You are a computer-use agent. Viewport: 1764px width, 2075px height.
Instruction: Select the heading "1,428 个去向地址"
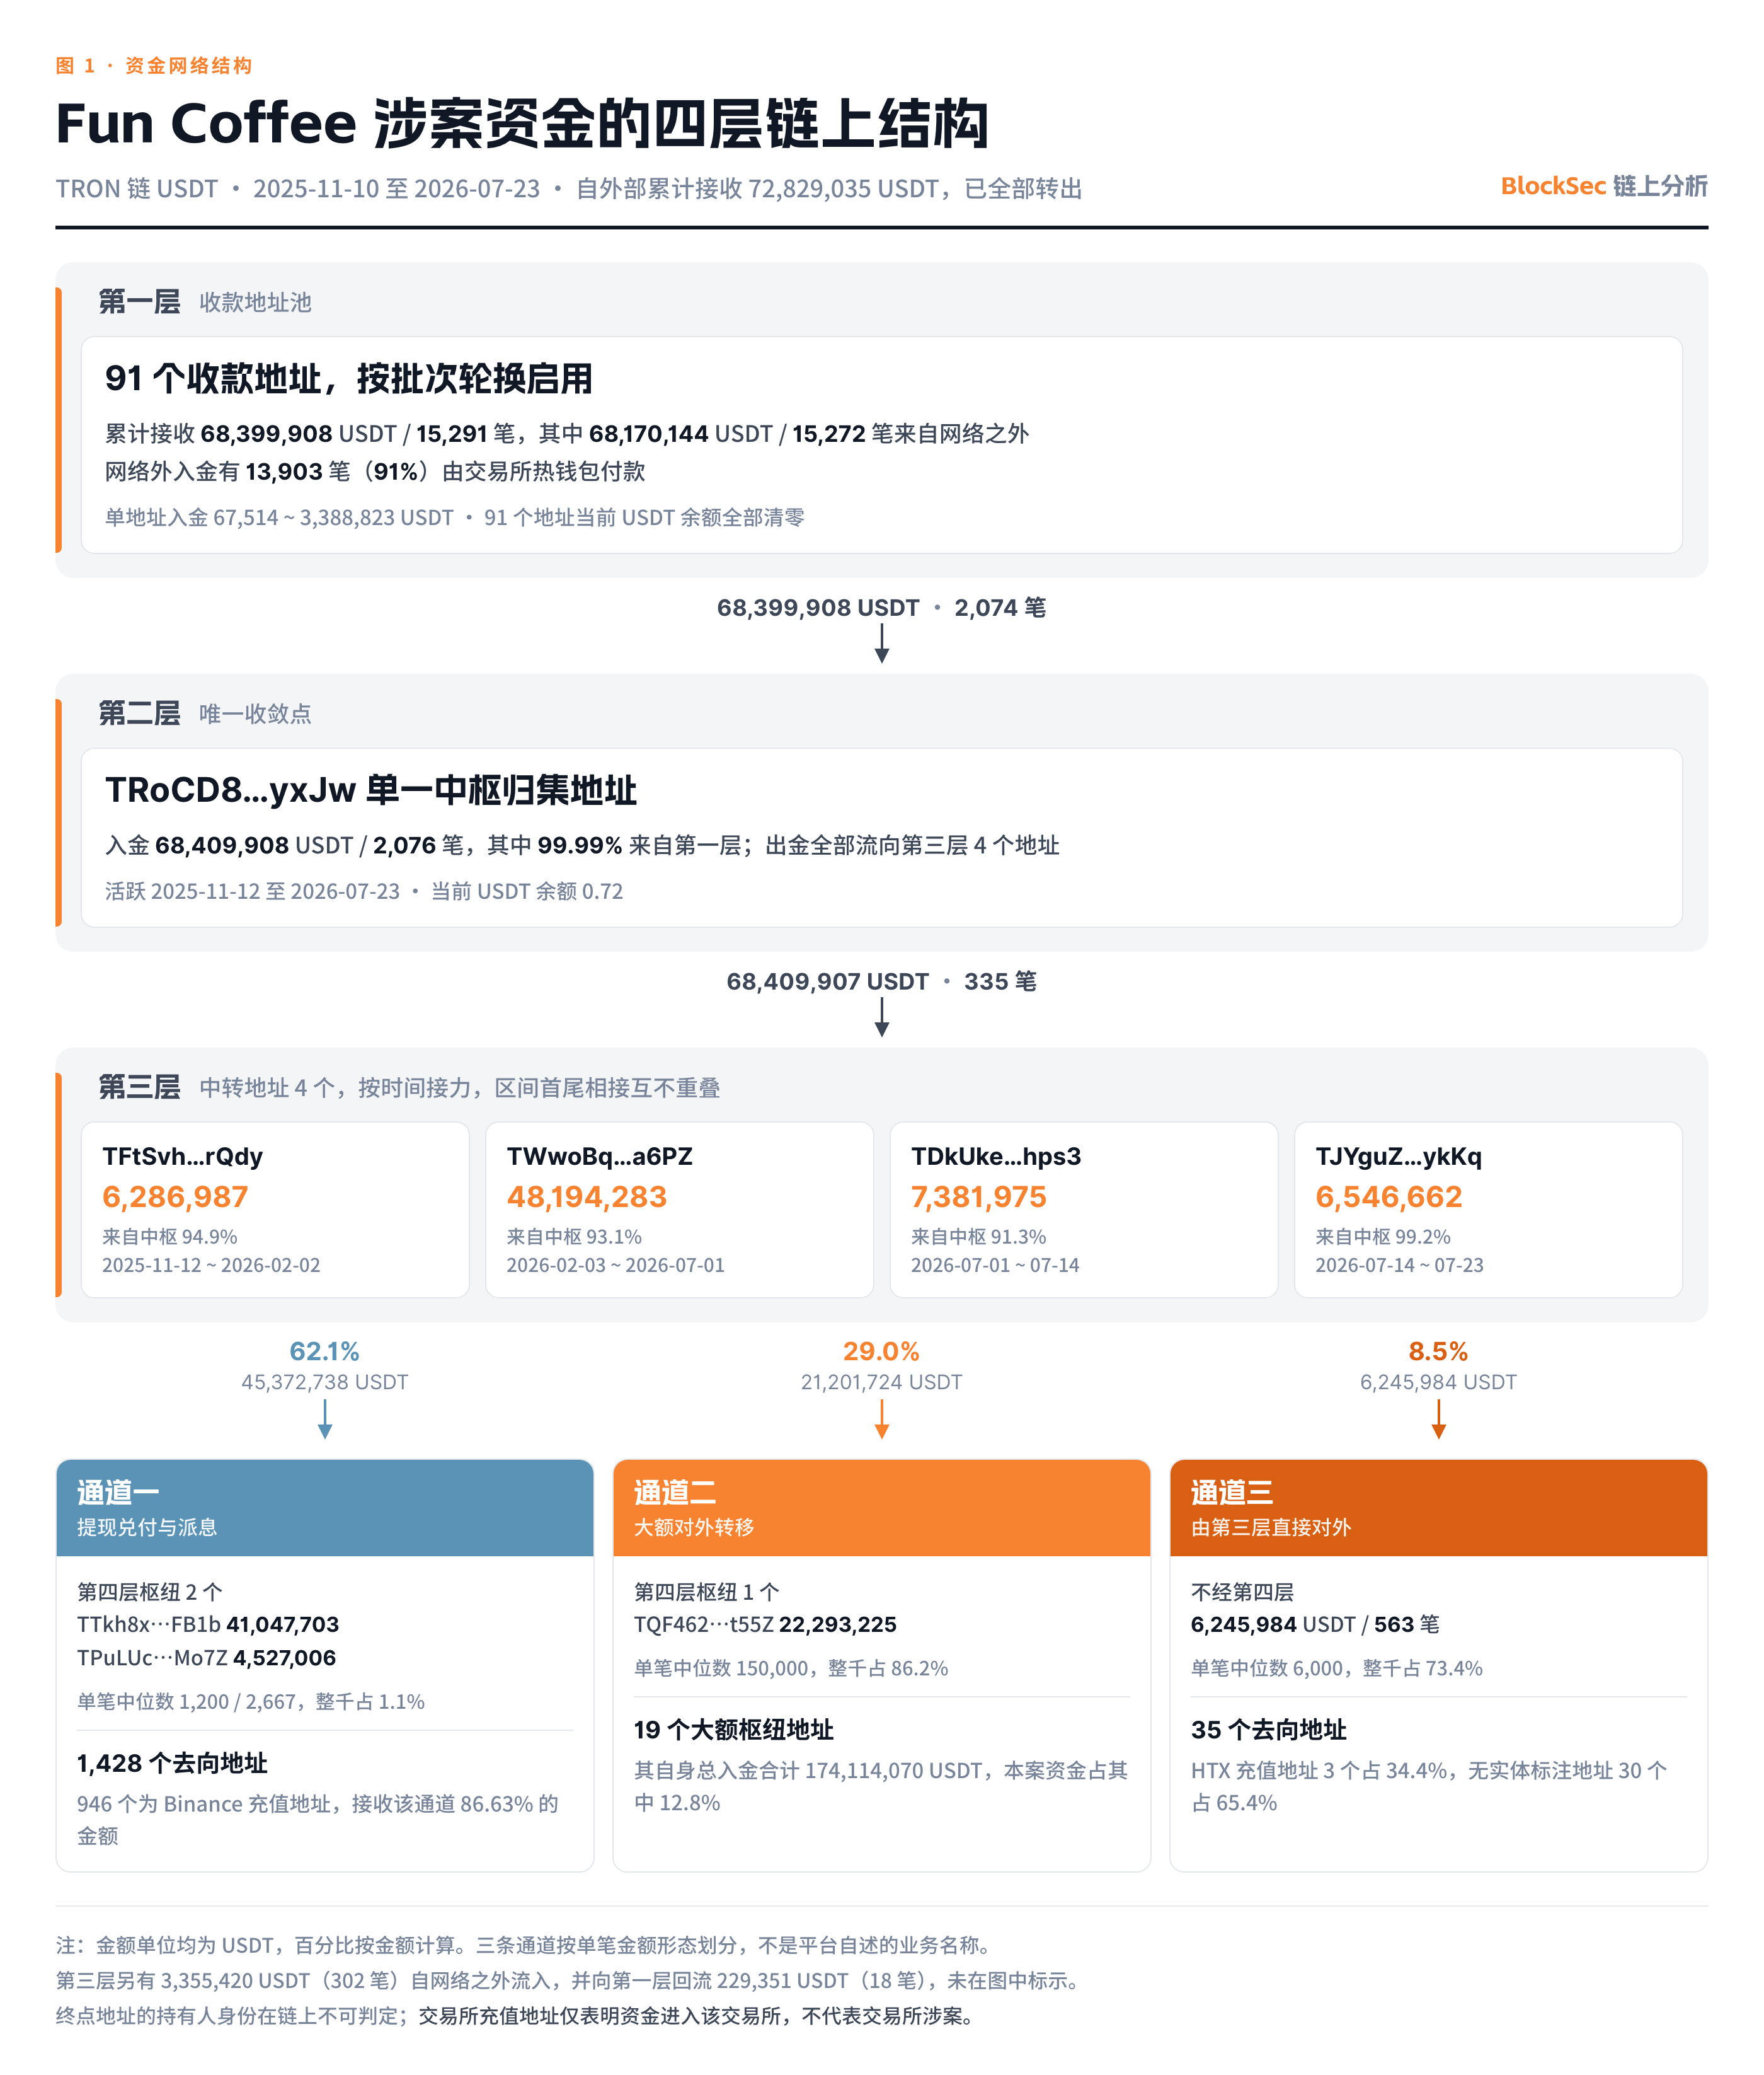[172, 1763]
